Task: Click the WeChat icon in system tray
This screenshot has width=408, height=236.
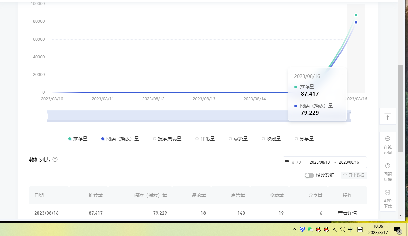Action: pos(310,229)
